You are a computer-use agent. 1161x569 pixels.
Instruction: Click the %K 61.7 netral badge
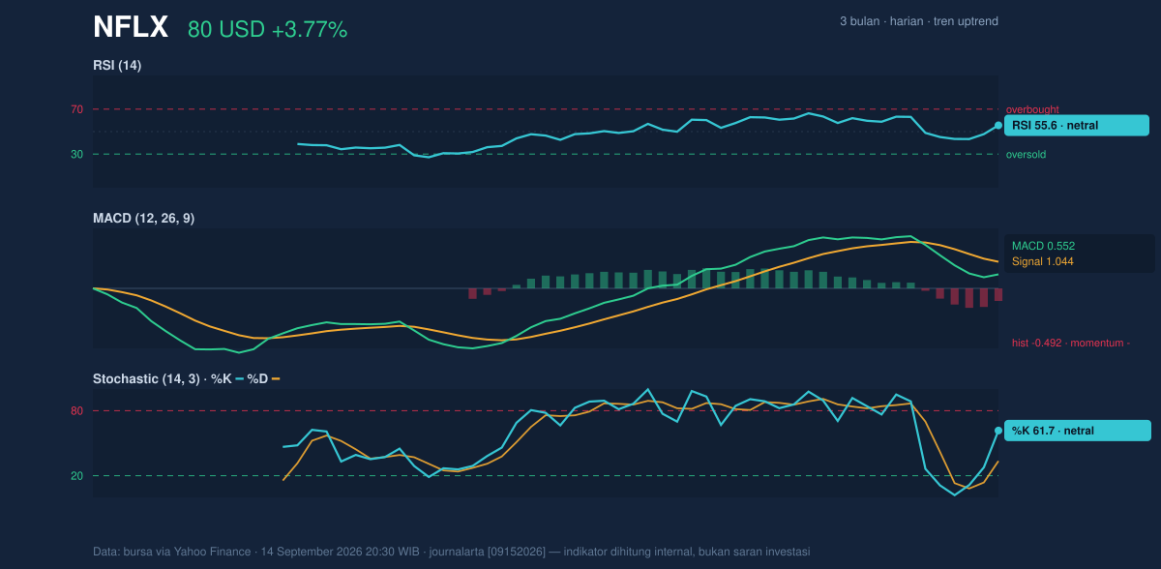[1078, 431]
